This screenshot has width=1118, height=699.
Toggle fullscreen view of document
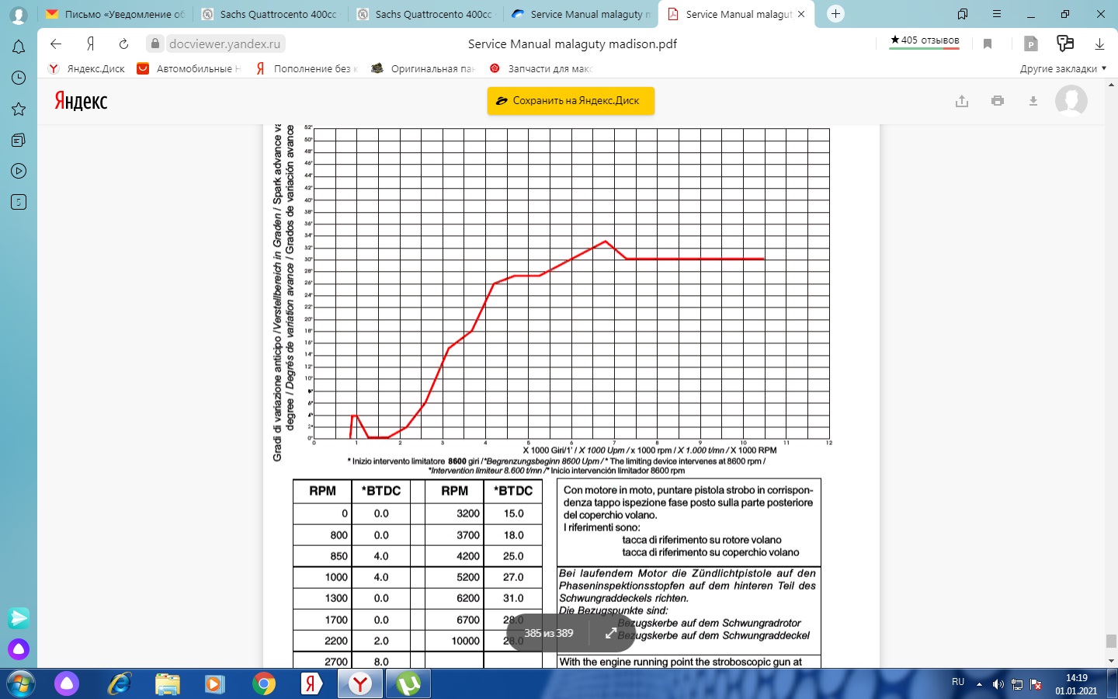pyautogui.click(x=610, y=633)
